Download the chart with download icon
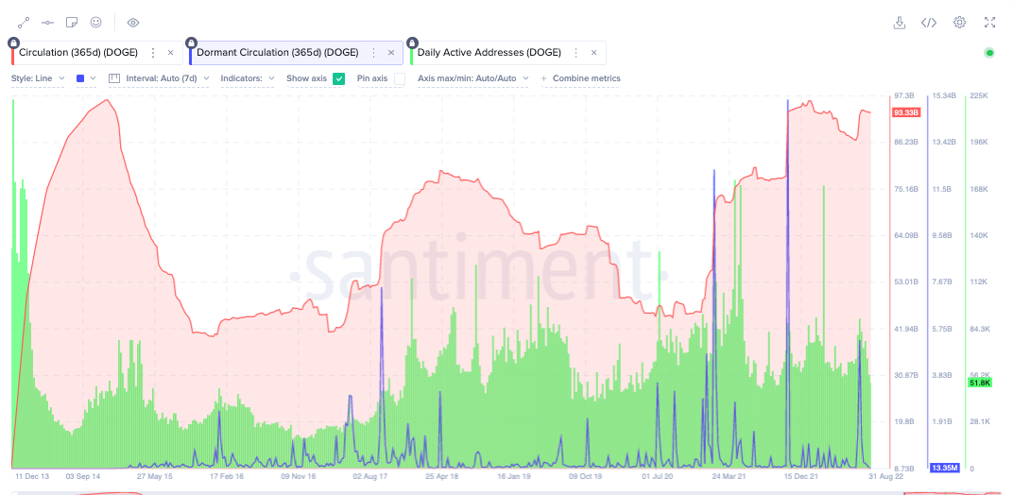The width and height of the screenshot is (1014, 495). click(899, 23)
